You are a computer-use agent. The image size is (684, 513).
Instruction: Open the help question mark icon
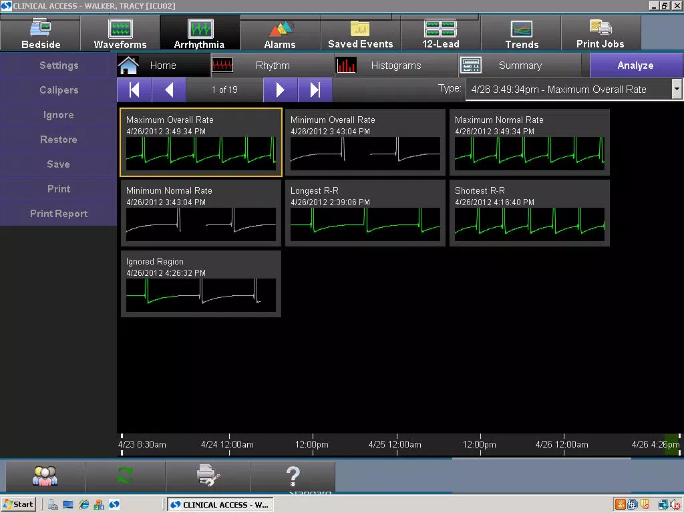[x=293, y=476]
